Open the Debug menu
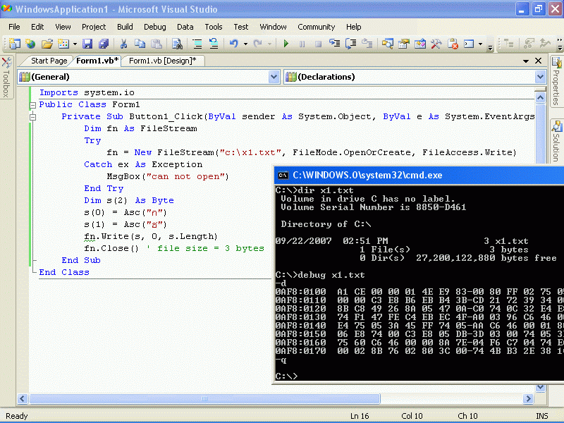 tap(154, 27)
